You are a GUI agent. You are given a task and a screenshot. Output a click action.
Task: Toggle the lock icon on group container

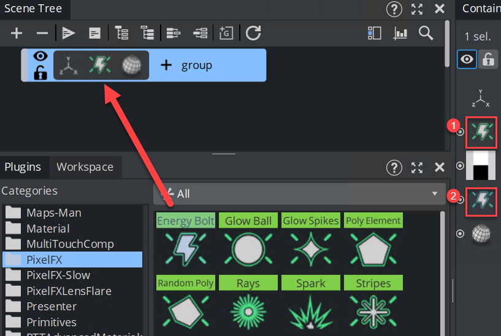[x=40, y=73]
